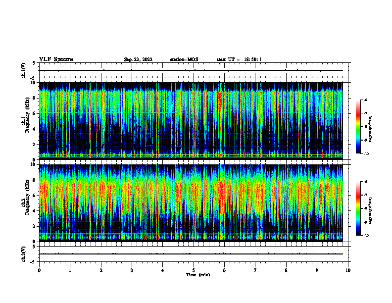Click the ch.2 spectrogram color scale bar
This screenshot has width=392, height=303.
tap(358, 208)
